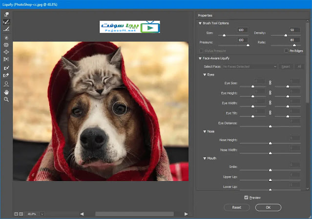
Task: Select the Reconstruct tool
Action: point(6,22)
